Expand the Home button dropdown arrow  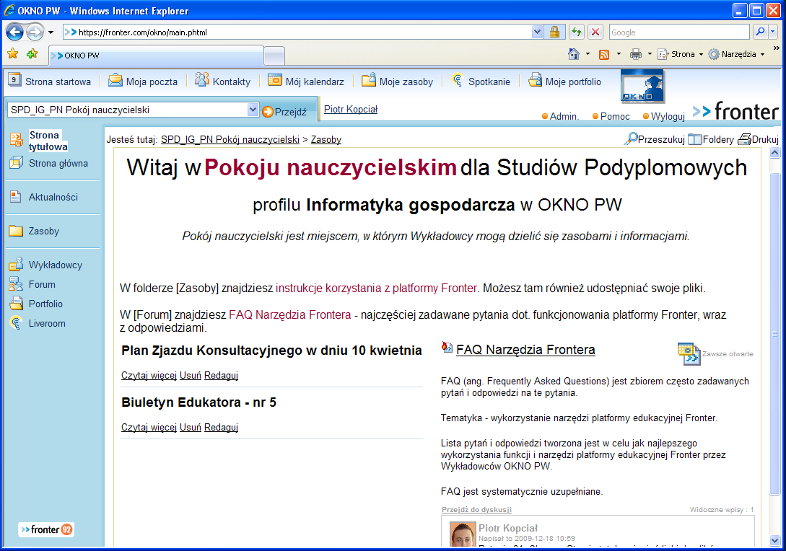coord(588,54)
